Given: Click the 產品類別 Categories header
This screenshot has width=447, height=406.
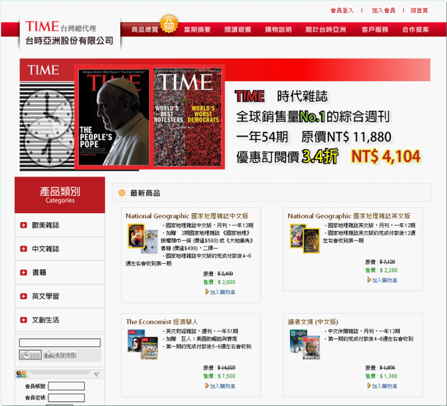Looking at the screenshot, I should [x=60, y=195].
